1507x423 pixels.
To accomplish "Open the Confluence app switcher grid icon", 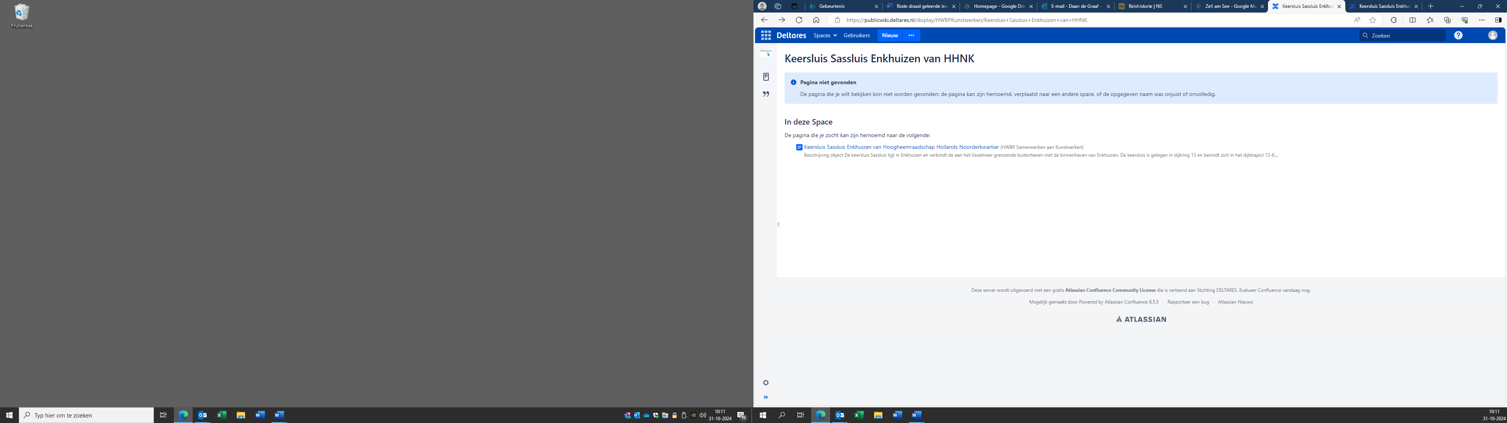I will [x=766, y=36].
